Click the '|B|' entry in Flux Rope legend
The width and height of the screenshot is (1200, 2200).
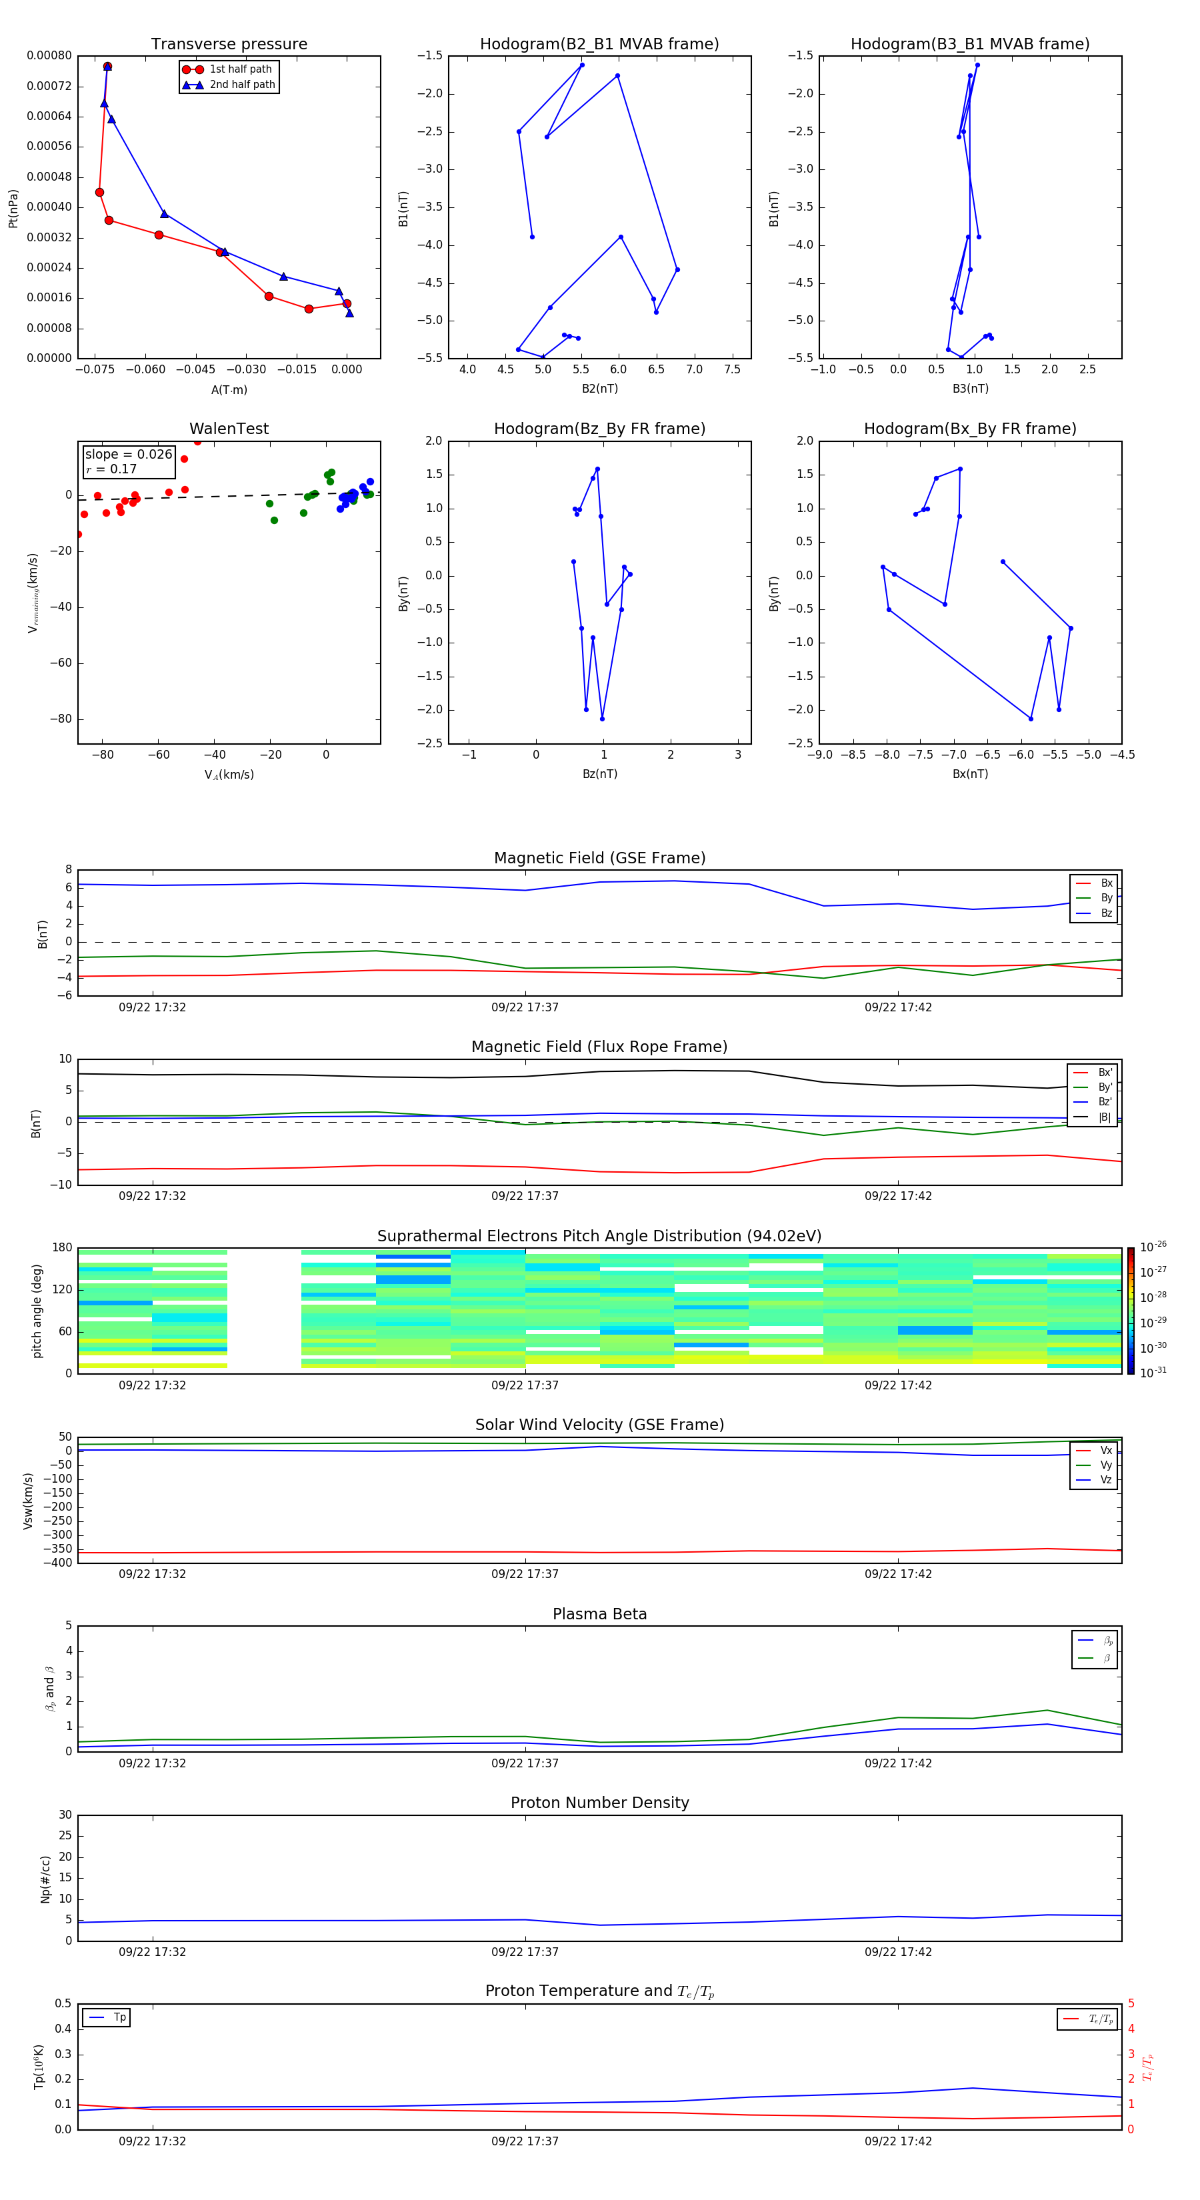[1093, 1117]
